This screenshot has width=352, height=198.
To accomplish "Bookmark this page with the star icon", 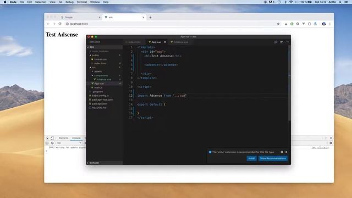I will pyautogui.click(x=278, y=24).
